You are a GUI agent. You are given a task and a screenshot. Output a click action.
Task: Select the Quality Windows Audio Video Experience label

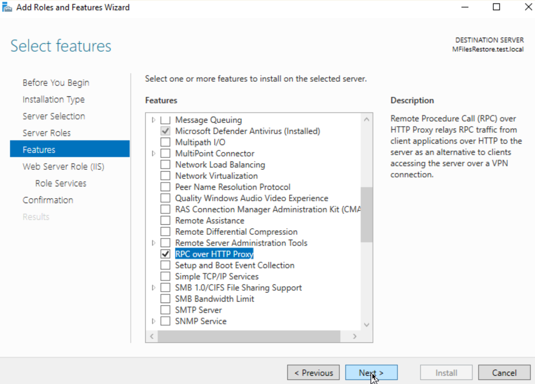click(x=252, y=198)
